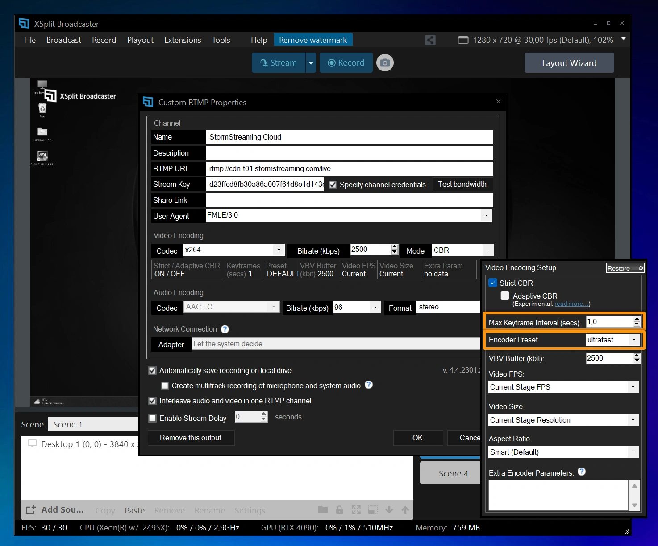
Task: Check Enable Stream Delay
Action: click(153, 418)
